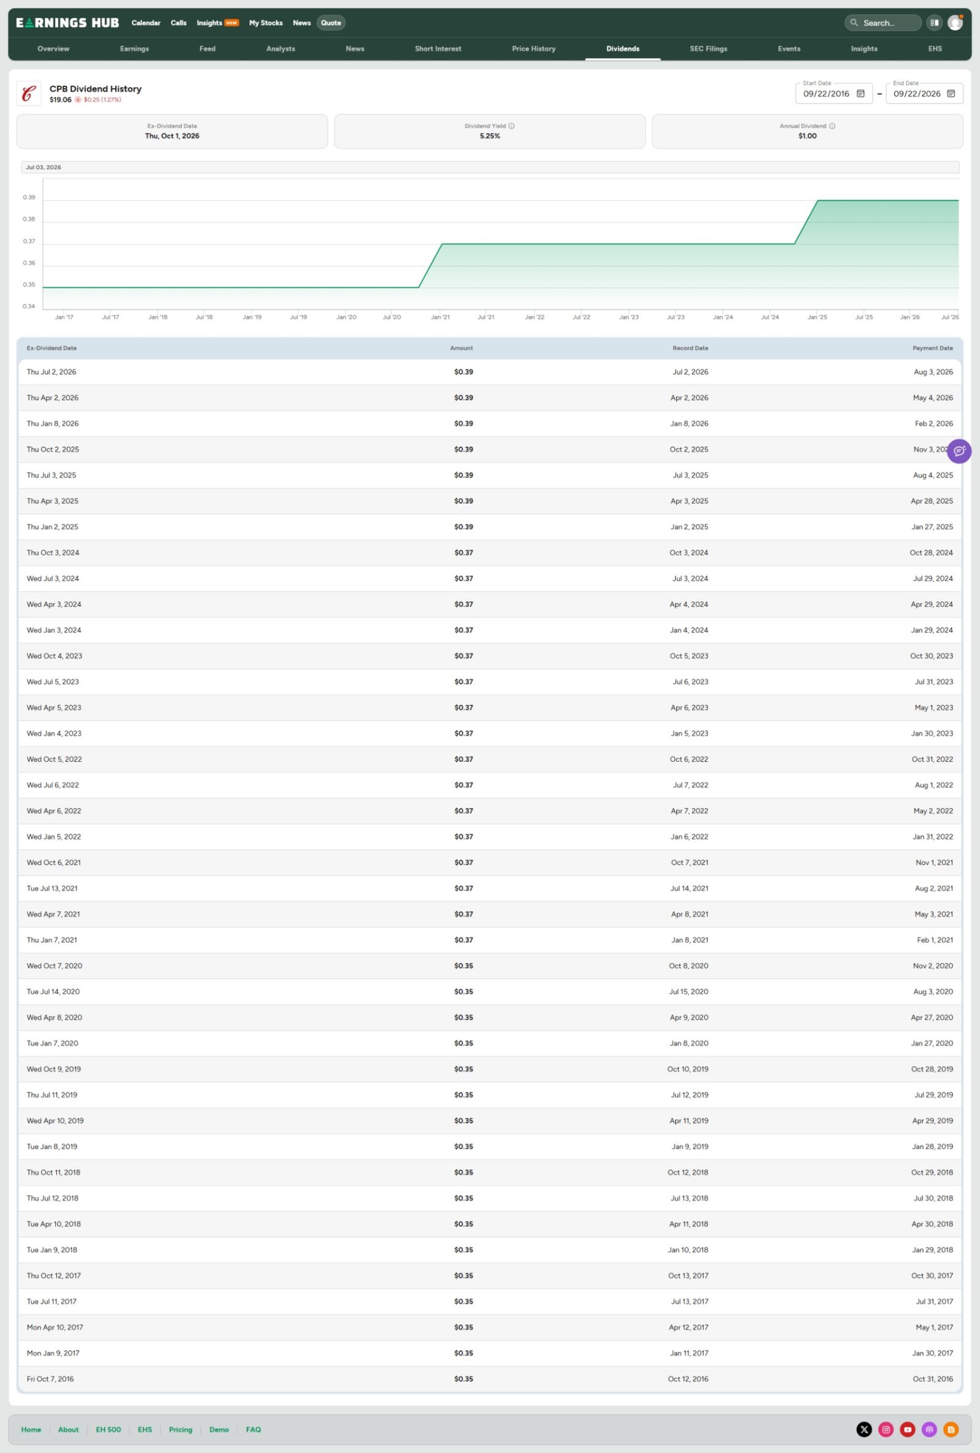Click the Payment Date column header
Viewport: 980px width, 1453px height.
click(x=932, y=348)
